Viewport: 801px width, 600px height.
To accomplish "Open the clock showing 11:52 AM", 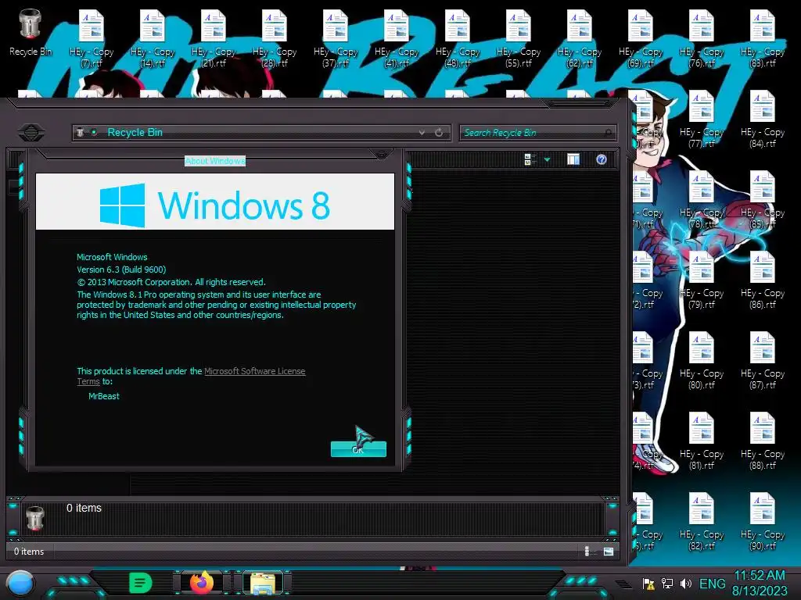I will pos(760,583).
